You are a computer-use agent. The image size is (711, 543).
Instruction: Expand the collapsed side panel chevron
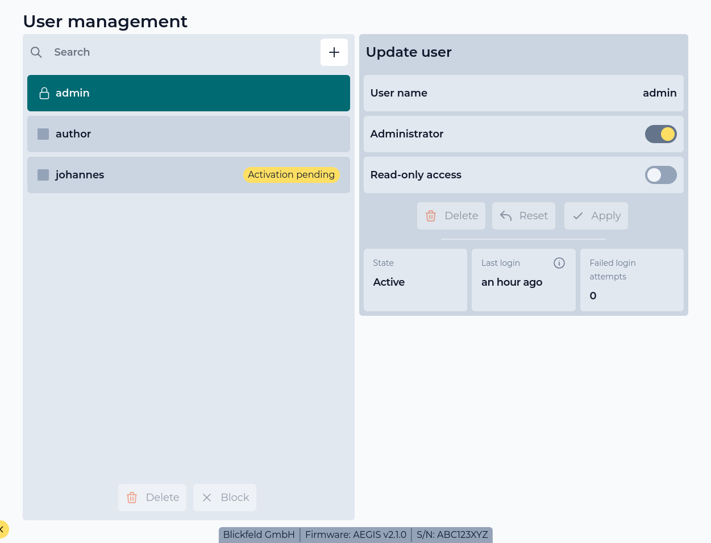(3, 529)
